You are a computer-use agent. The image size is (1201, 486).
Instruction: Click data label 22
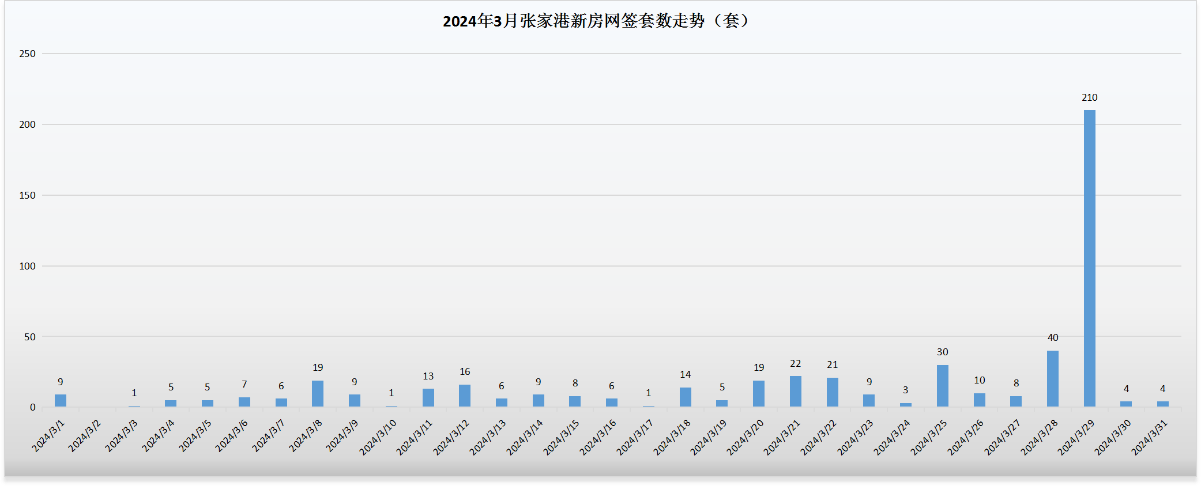796,363
